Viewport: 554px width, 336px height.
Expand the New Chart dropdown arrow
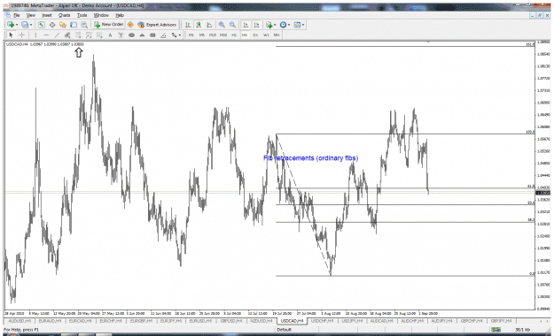click(17, 25)
